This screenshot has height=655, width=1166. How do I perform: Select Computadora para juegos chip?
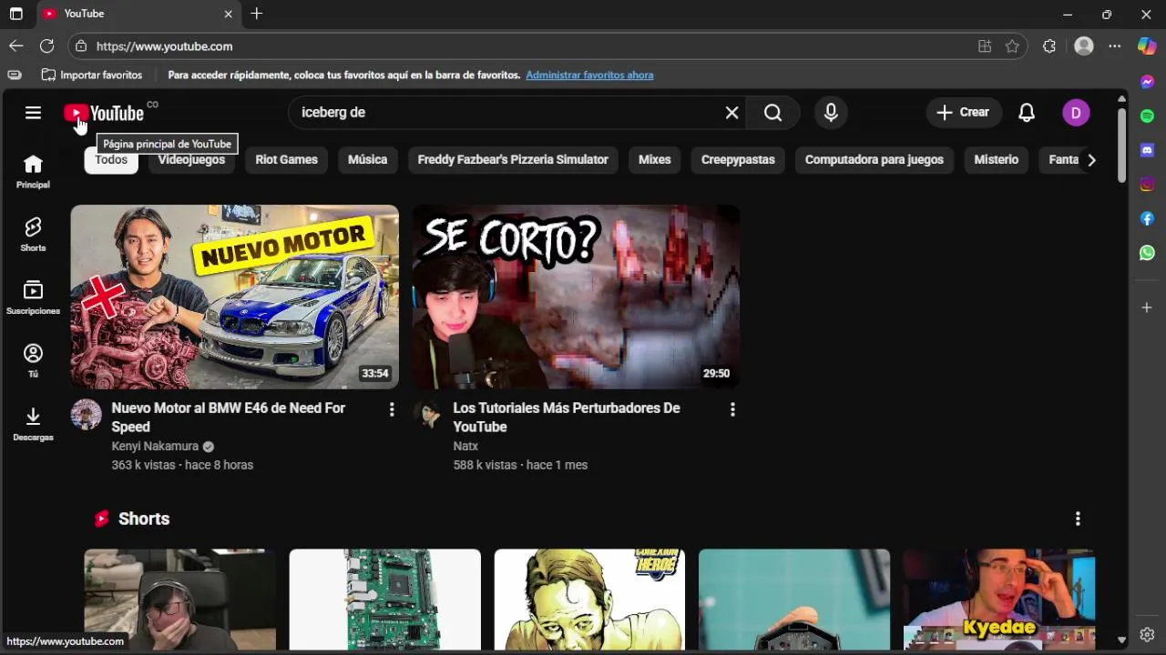pyautogui.click(x=874, y=160)
